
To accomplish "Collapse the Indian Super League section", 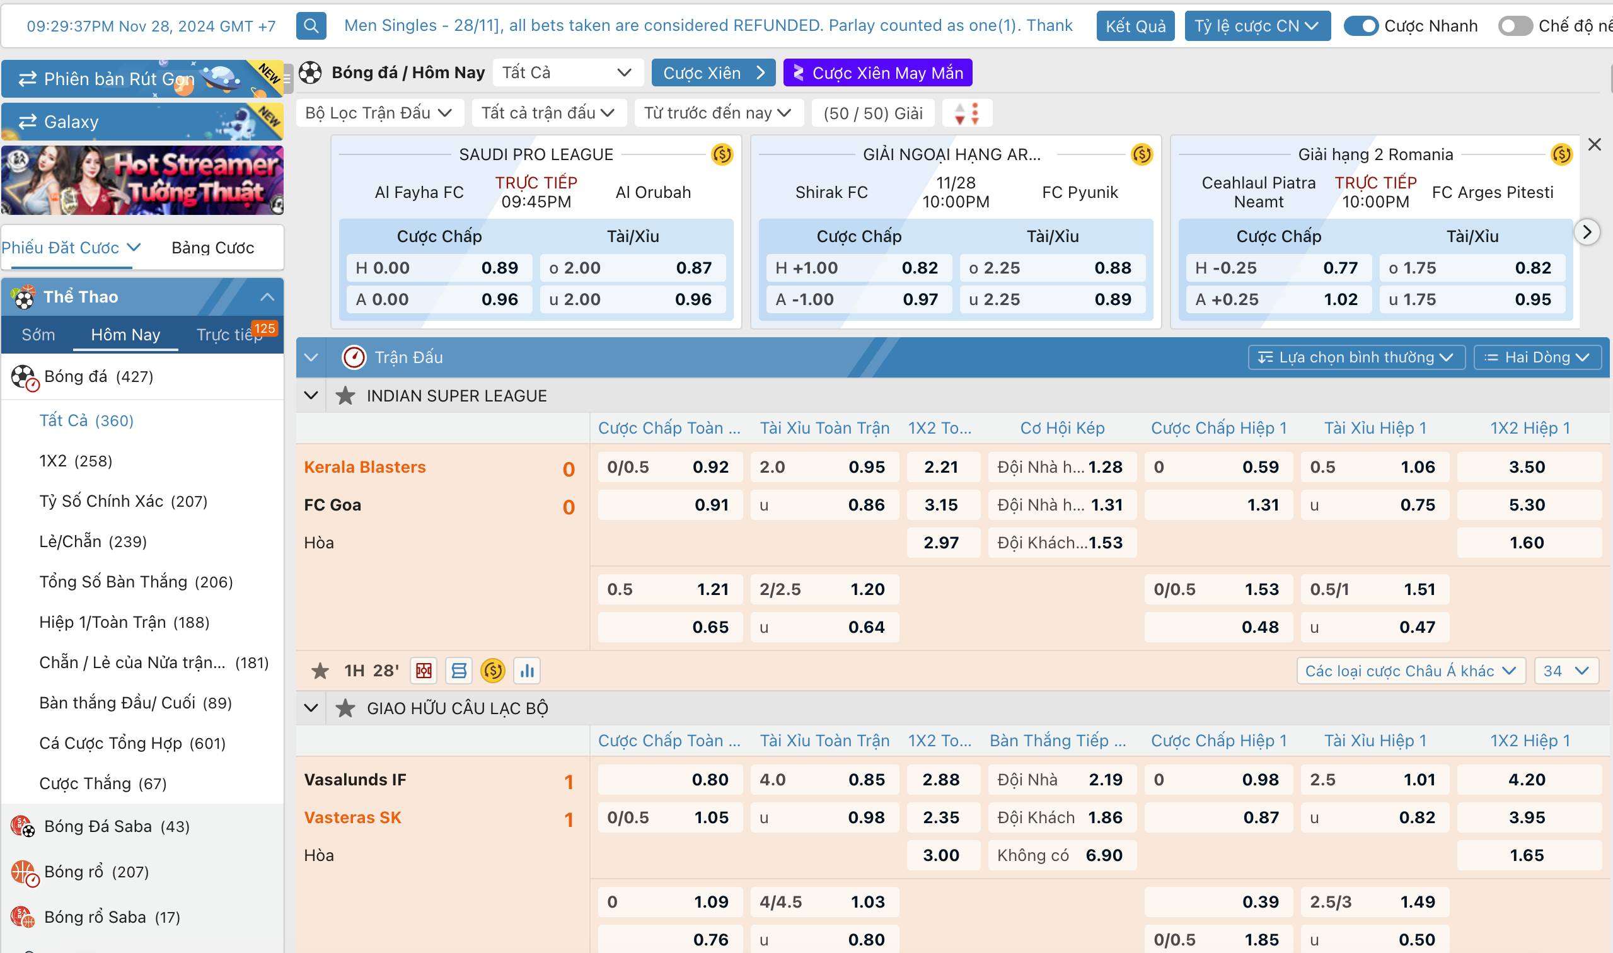I will pos(311,396).
